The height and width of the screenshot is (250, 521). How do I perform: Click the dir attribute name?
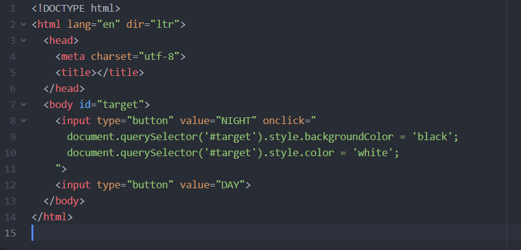pyautogui.click(x=135, y=24)
